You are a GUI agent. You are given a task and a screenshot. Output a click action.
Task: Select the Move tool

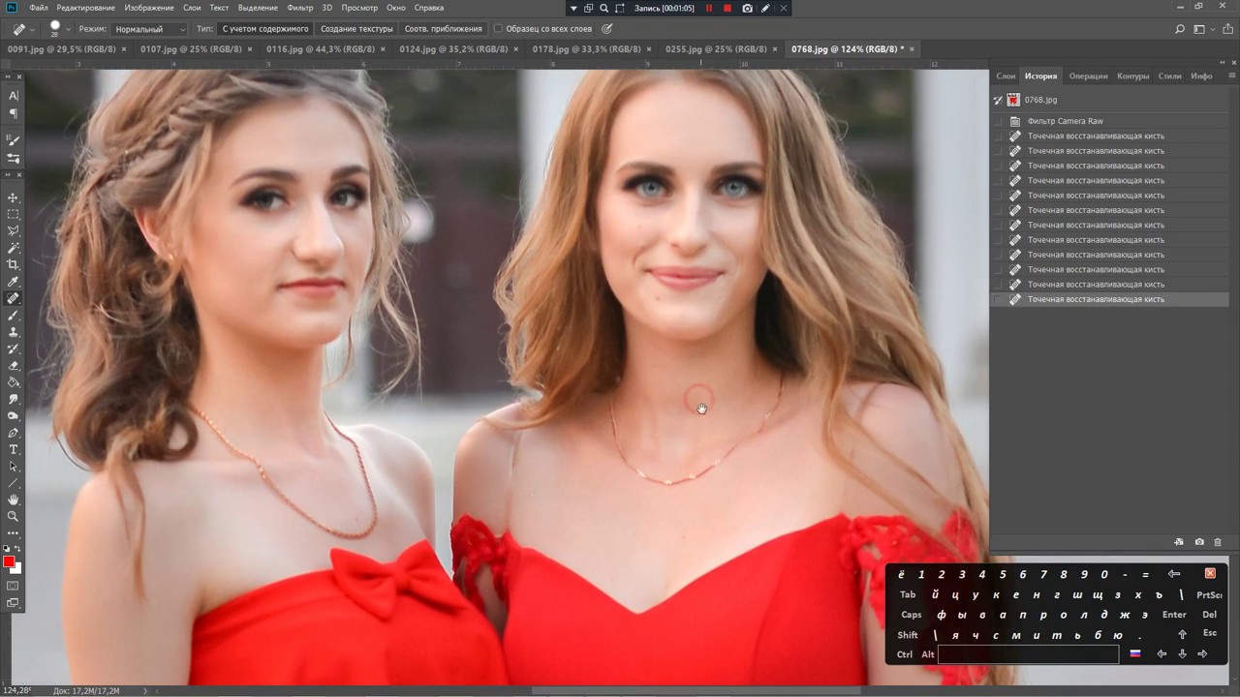(x=14, y=197)
